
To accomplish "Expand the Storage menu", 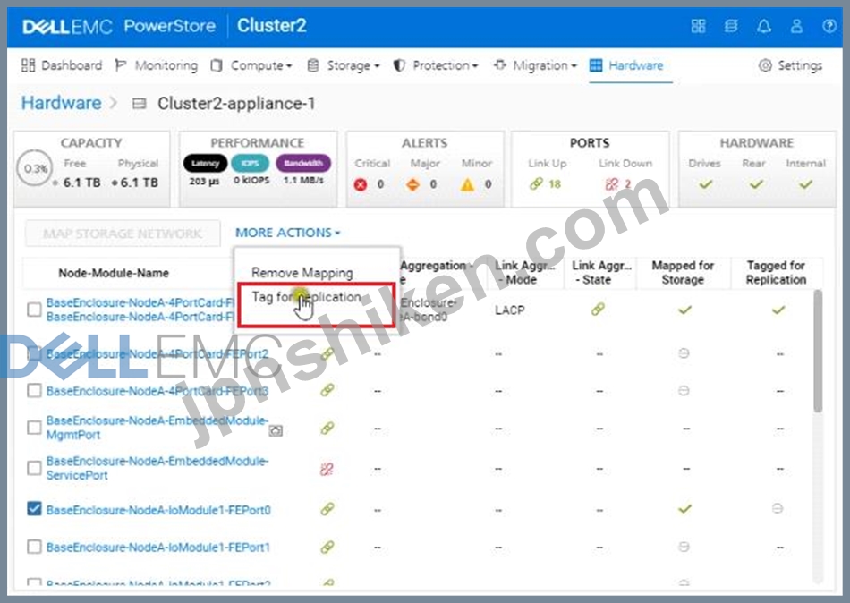I will coord(344,65).
